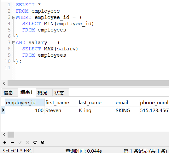Click the WHERE keyword on line 3

coord(24,17)
